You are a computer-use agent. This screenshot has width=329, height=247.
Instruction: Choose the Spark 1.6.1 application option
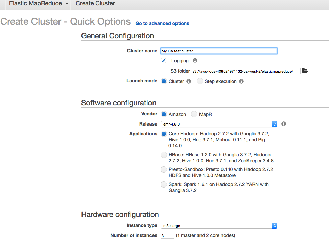(x=164, y=185)
